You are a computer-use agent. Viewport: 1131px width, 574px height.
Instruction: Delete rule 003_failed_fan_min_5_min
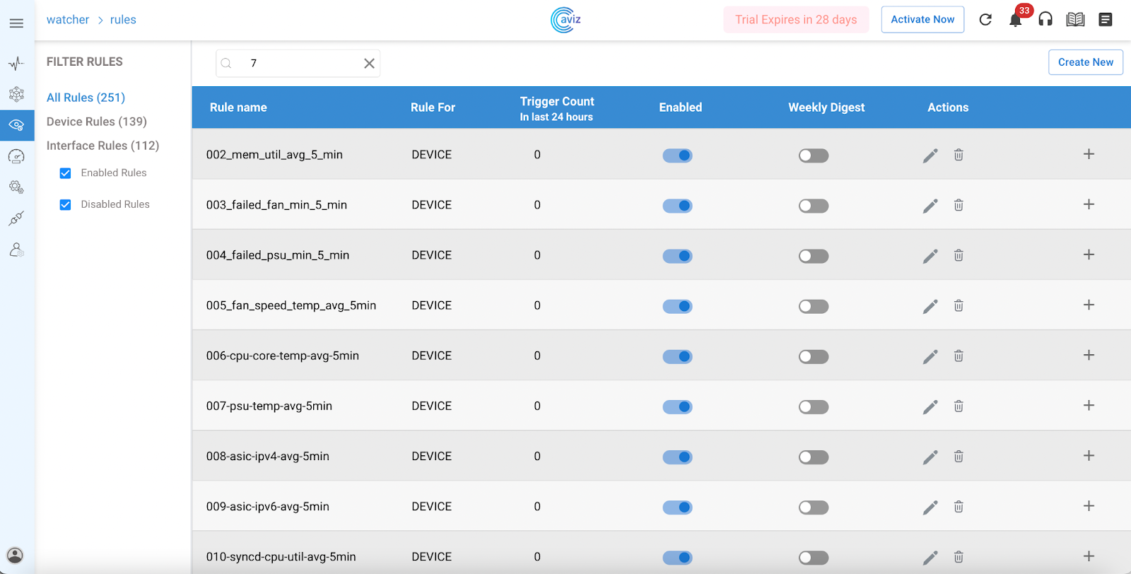(x=959, y=205)
